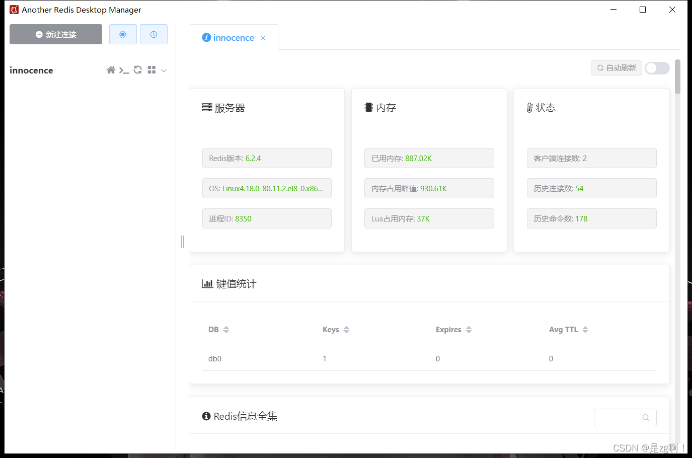Click the 历史命令数: 178 field
This screenshot has height=458, width=692.
[x=592, y=218]
